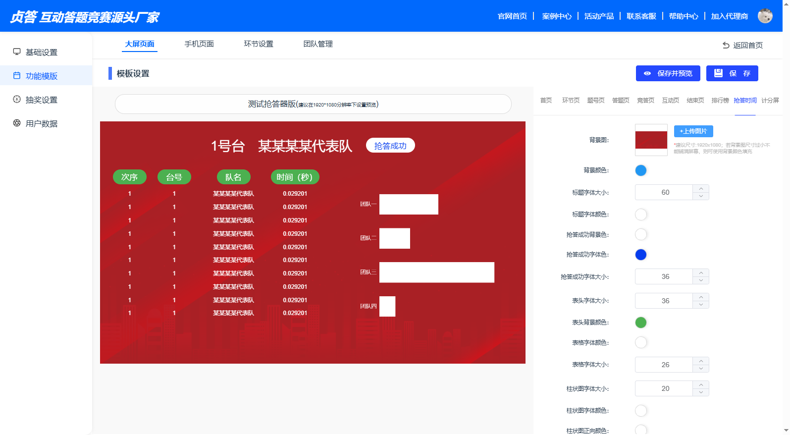Select the 环节页 template tab
The width and height of the screenshot is (790, 435).
571,100
